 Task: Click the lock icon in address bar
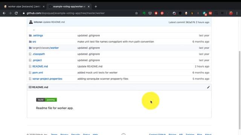pyautogui.click(x=23, y=13)
